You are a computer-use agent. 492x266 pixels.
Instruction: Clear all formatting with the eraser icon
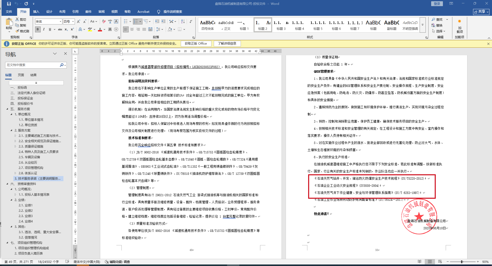[104, 21]
